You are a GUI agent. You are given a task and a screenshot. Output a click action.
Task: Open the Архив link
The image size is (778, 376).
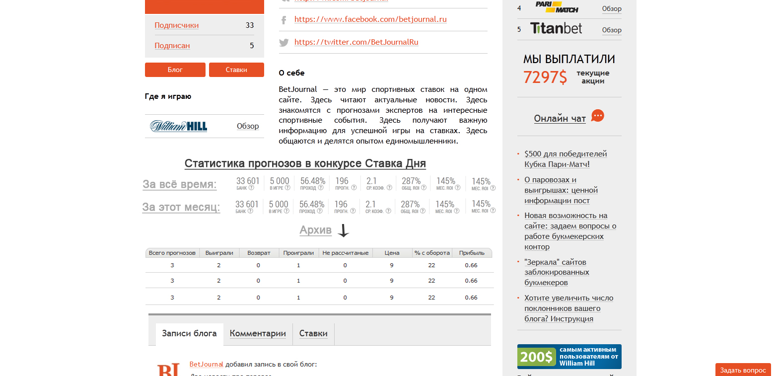pos(315,230)
